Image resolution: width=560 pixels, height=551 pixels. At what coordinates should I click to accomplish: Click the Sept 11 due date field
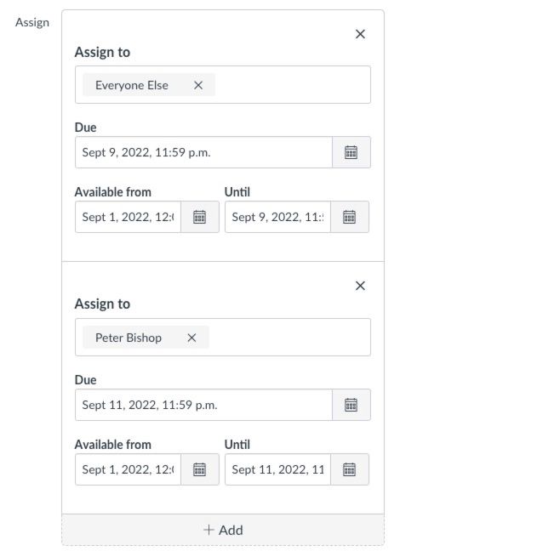click(x=203, y=405)
